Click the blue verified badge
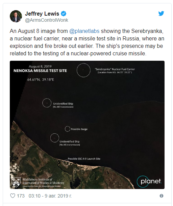The width and height of the screenshot is (173, 206). click(64, 14)
